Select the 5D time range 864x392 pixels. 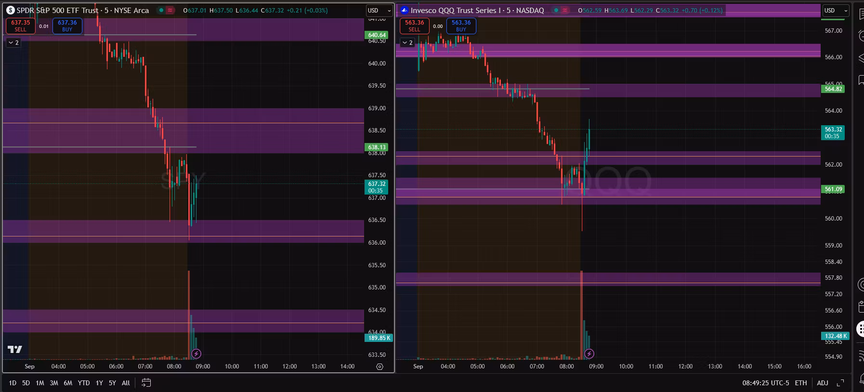tap(26, 383)
